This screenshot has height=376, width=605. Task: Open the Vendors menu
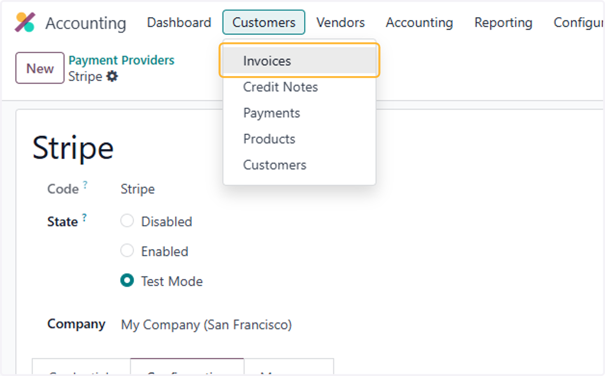pos(340,22)
